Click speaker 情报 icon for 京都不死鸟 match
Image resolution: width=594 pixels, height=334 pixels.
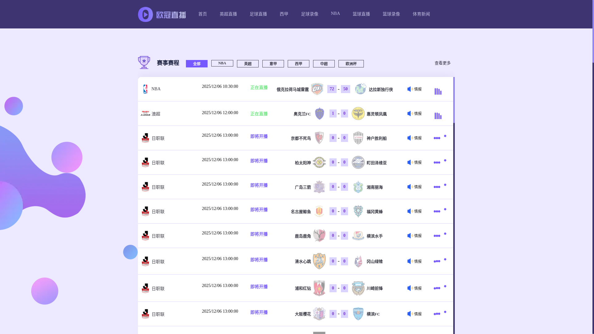click(x=410, y=138)
